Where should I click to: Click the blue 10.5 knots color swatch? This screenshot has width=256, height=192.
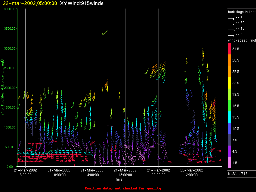pyautogui.click(x=229, y=128)
